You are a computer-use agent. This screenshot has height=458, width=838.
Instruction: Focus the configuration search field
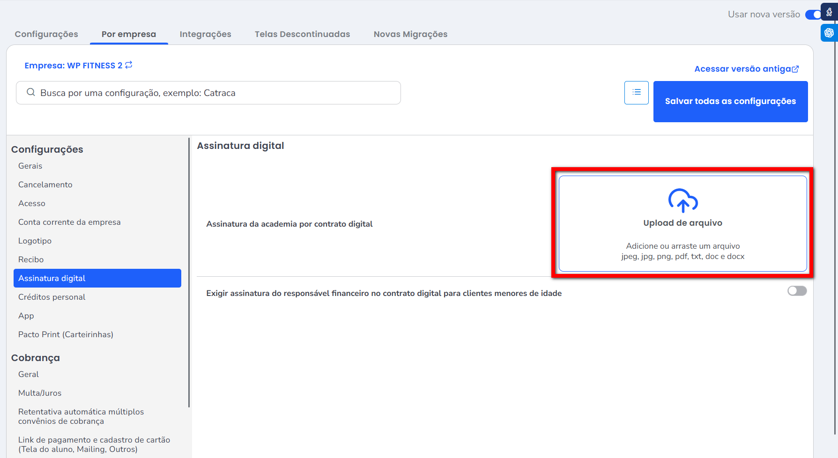click(x=215, y=93)
